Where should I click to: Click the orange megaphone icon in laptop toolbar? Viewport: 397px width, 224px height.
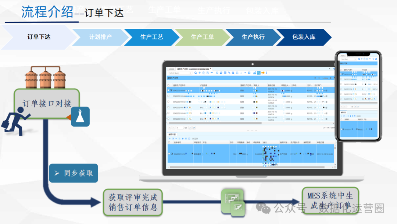pyautogui.click(x=263, y=73)
